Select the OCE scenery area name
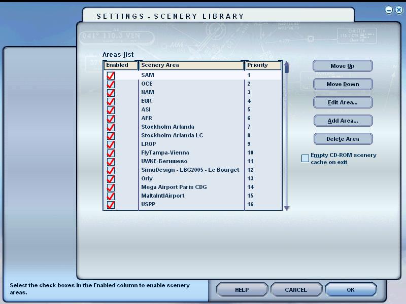The image size is (406, 304). point(147,84)
